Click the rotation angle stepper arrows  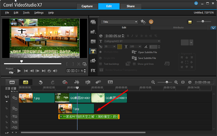(x=159, y=47)
